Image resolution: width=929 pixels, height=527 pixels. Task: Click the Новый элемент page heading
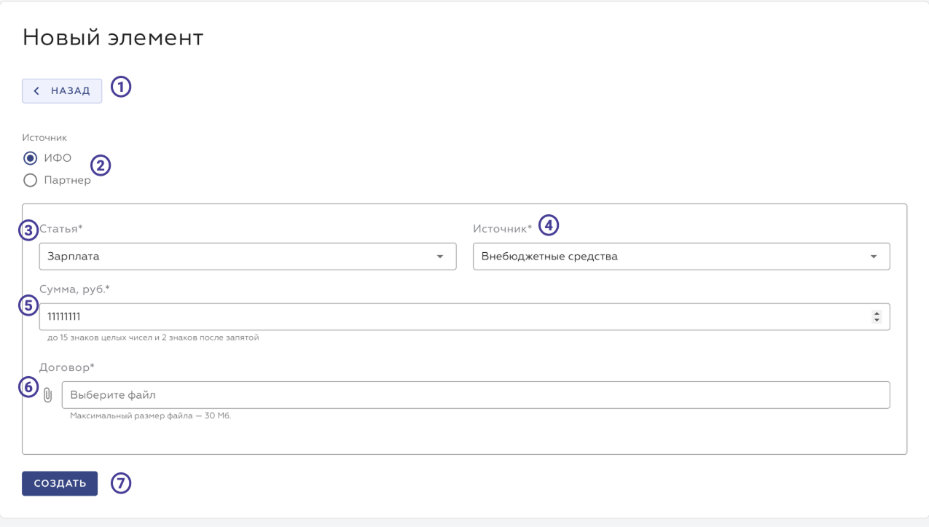click(113, 38)
